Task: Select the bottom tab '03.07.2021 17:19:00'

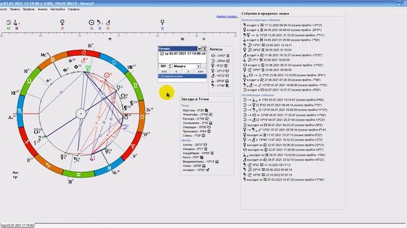Action: [18, 225]
